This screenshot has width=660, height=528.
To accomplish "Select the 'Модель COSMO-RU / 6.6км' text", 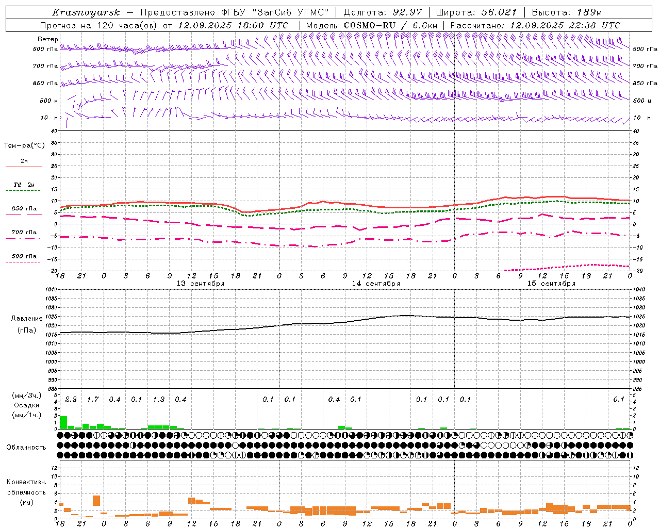I will 372,25.
